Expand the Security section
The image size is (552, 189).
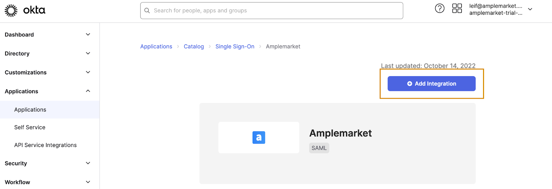coord(88,163)
